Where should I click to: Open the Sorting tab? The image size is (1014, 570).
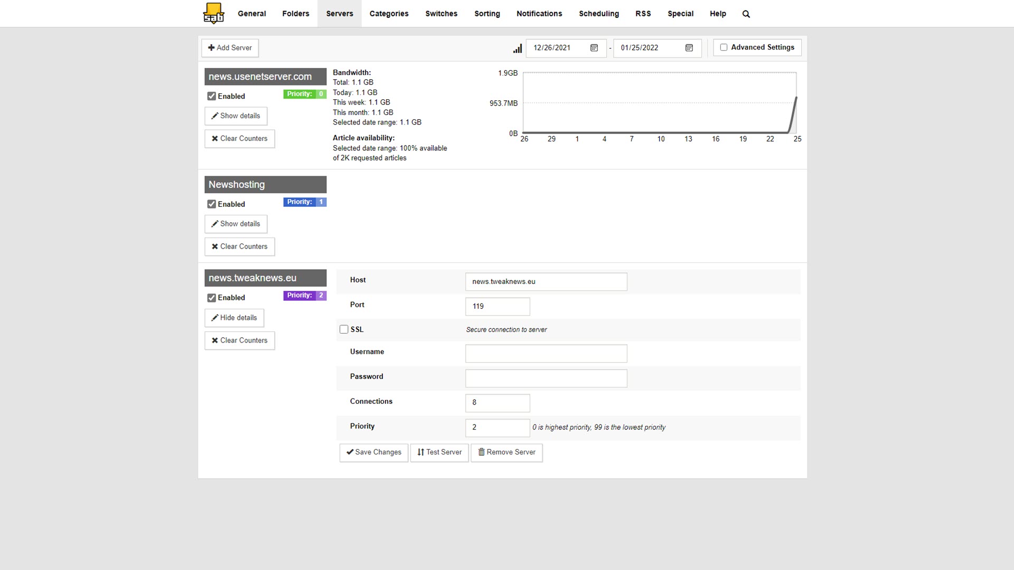point(487,14)
